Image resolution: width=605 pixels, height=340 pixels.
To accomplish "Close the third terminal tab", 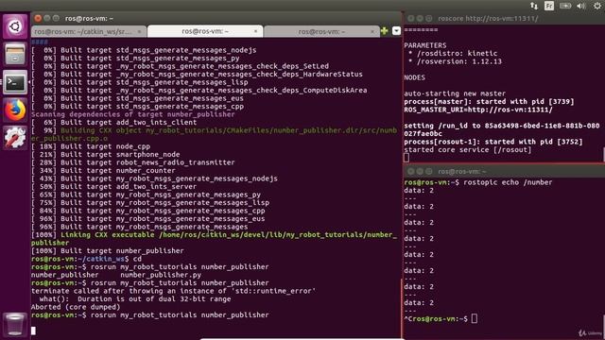I will (x=372, y=31).
